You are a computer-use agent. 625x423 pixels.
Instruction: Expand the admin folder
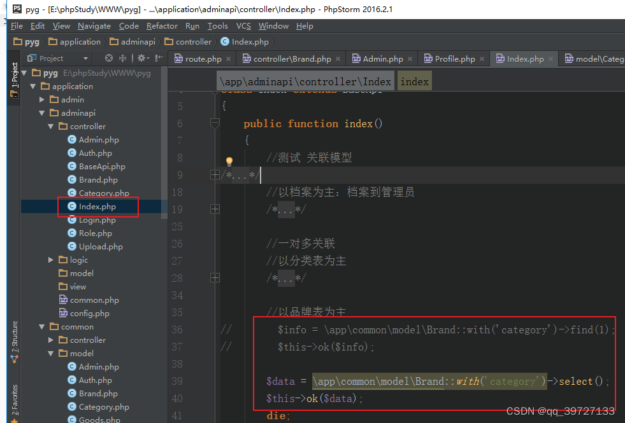[x=42, y=99]
